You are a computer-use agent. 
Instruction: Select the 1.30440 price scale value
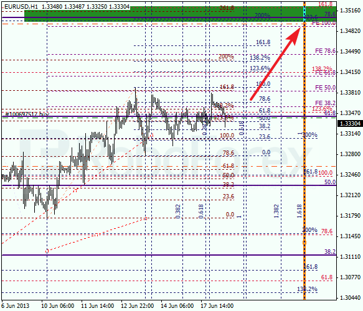(x=351, y=297)
